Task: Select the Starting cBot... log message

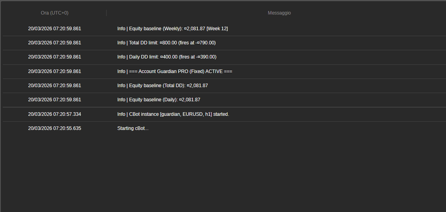Action: pos(133,128)
